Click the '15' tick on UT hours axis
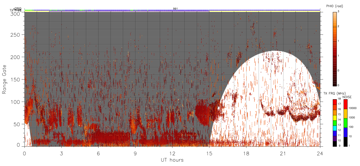Viewport: 360px width, 166px height. [x=209, y=153]
